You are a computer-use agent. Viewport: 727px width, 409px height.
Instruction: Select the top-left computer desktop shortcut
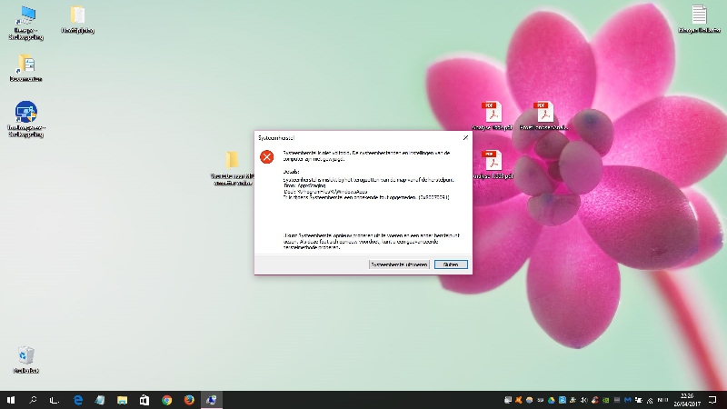[25, 15]
